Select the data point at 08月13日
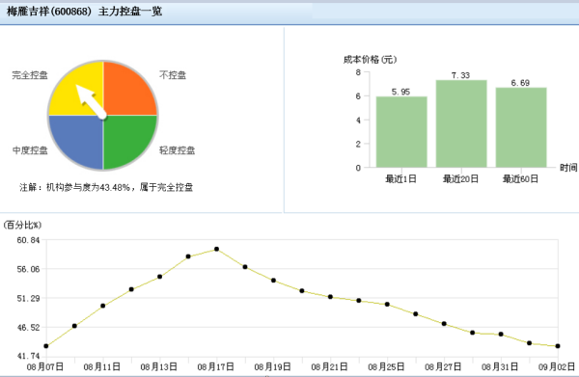Image resolution: width=579 pixels, height=377 pixels. tap(160, 277)
